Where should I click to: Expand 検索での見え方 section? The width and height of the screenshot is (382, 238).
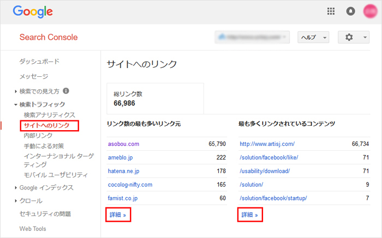(x=16, y=91)
